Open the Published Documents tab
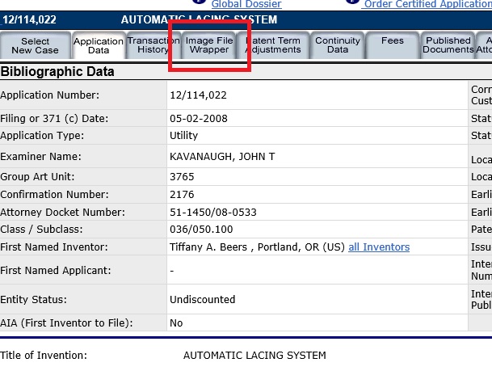This screenshot has width=492, height=371. 448,45
